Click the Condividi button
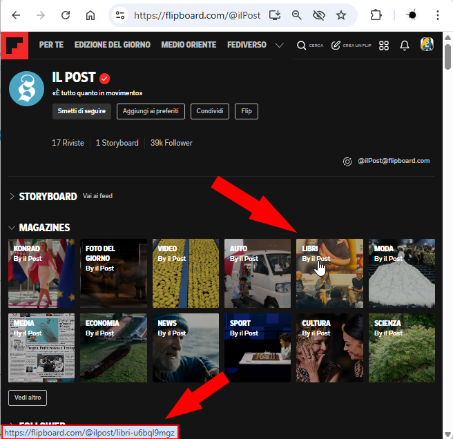This screenshot has height=439, width=453. pos(210,111)
